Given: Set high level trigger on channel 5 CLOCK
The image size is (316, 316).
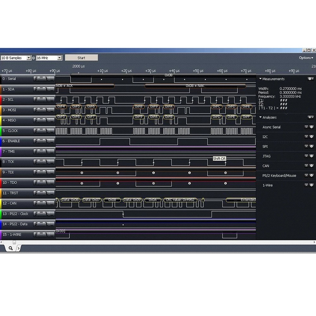Looking at the screenshot, I should pos(41,131).
